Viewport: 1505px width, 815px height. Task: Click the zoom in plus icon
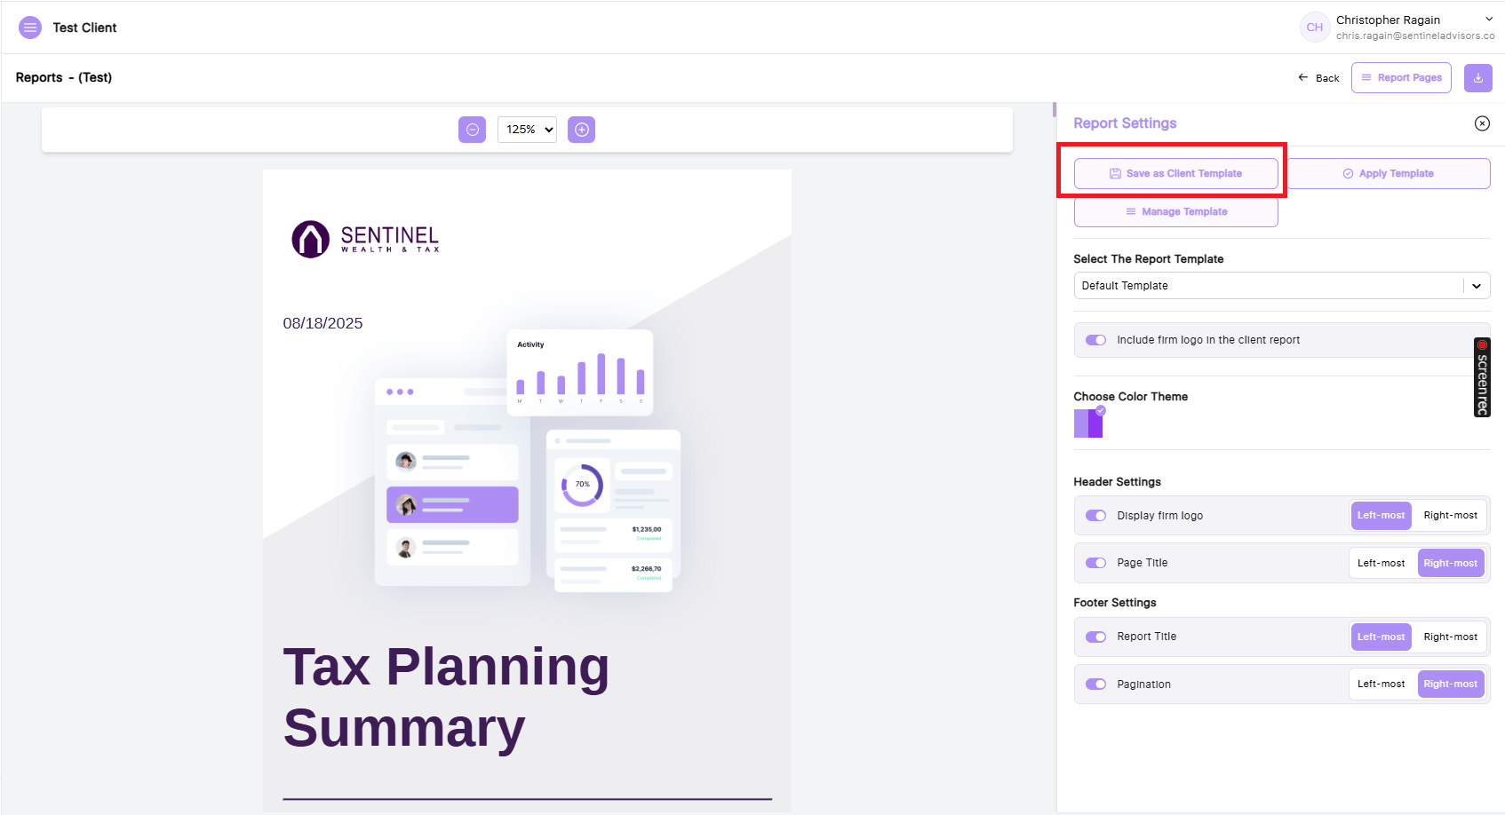pos(581,130)
